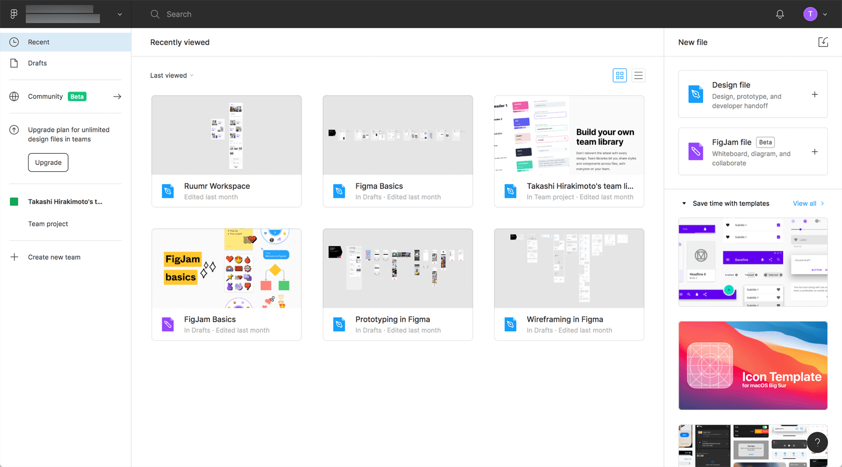Click the purple FigJam file marker icon

(x=695, y=152)
